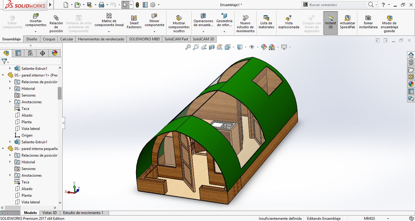Viewport: 415px width, 221px height.
Task: Open the DisplayManager color wheel tab
Action: [x=55, y=53]
